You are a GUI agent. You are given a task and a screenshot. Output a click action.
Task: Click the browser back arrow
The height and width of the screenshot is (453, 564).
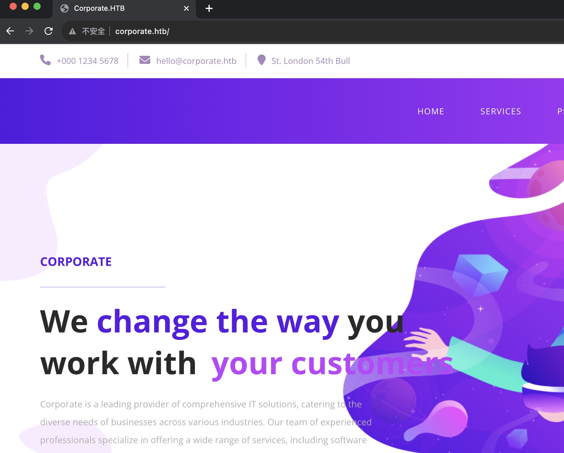coord(10,31)
